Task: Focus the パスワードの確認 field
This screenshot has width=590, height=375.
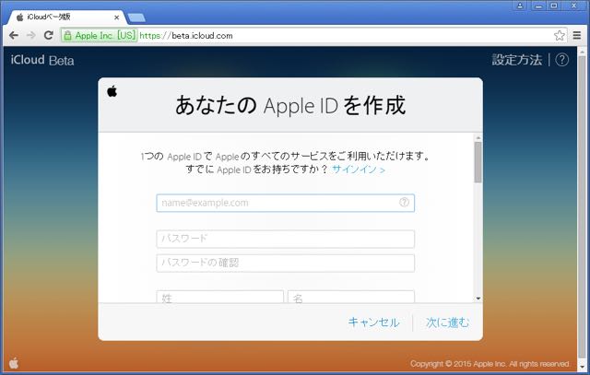Action: click(285, 263)
